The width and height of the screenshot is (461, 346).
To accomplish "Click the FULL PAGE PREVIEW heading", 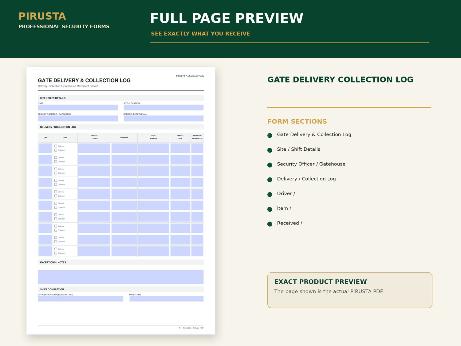I will [227, 18].
